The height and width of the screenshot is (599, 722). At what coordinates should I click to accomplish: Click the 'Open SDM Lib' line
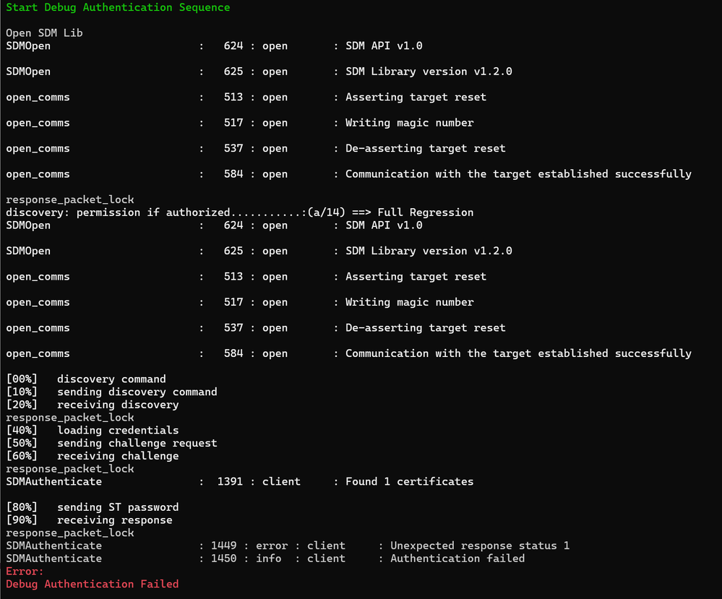pos(44,33)
